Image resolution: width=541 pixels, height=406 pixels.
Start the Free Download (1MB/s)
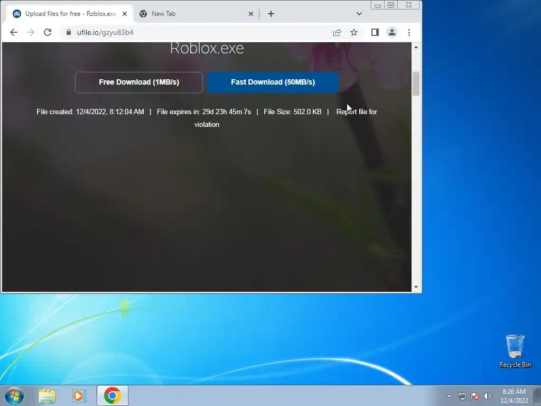tap(139, 82)
